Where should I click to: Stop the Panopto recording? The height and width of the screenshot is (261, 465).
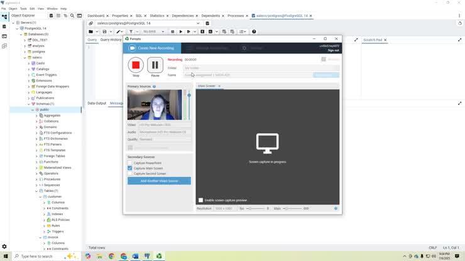click(x=136, y=65)
